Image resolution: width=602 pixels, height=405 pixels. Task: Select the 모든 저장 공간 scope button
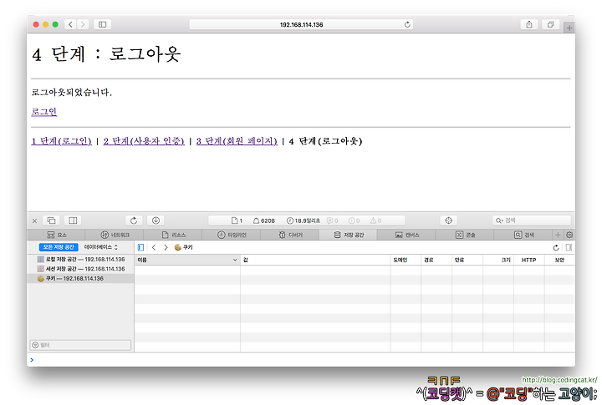click(59, 247)
